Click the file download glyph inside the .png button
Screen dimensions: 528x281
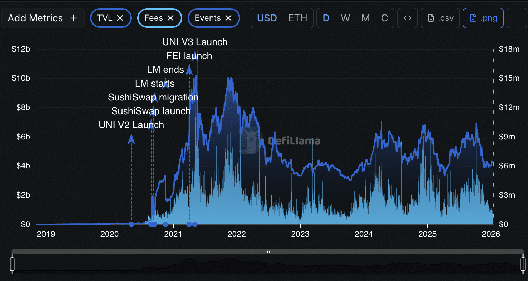click(x=473, y=18)
